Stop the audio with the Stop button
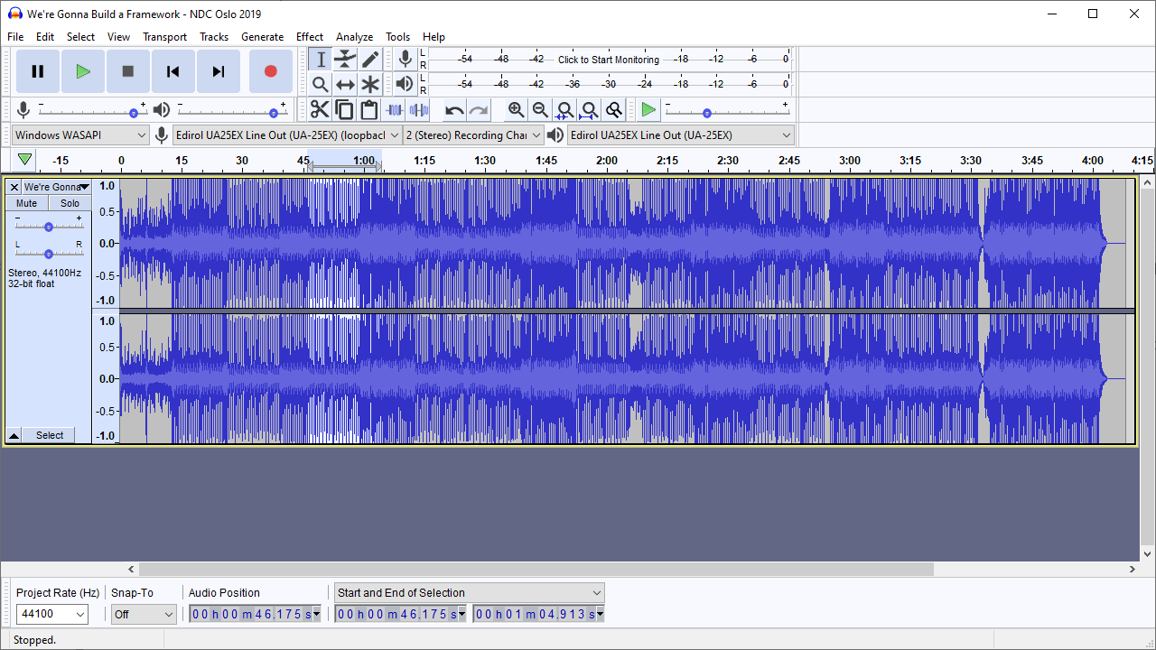 [128, 71]
